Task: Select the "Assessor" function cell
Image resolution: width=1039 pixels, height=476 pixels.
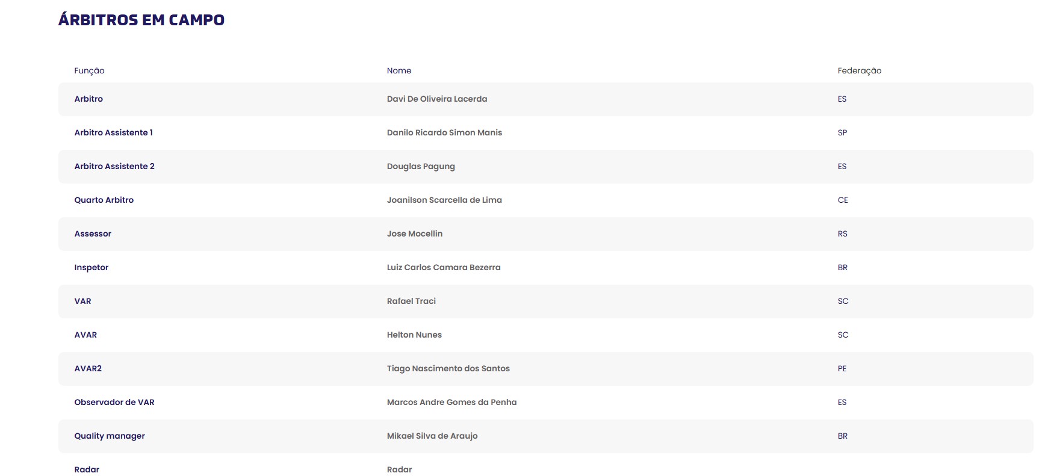Action: point(93,233)
